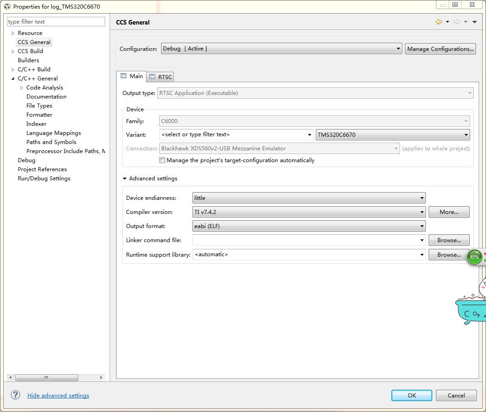Expand the Resource tree node
This screenshot has height=412, width=486.
(x=13, y=33)
